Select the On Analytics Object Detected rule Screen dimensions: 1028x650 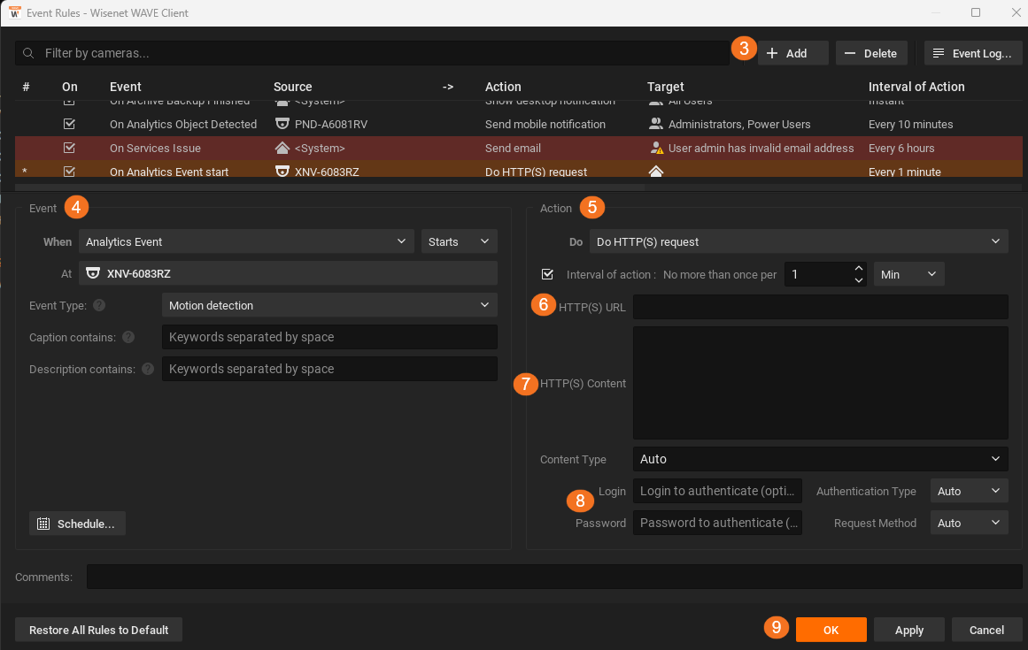click(x=518, y=124)
